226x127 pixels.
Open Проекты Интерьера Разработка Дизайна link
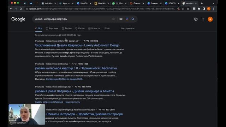(x=84, y=114)
